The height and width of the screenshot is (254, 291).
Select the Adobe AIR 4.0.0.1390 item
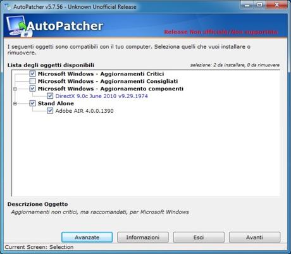pos(84,111)
